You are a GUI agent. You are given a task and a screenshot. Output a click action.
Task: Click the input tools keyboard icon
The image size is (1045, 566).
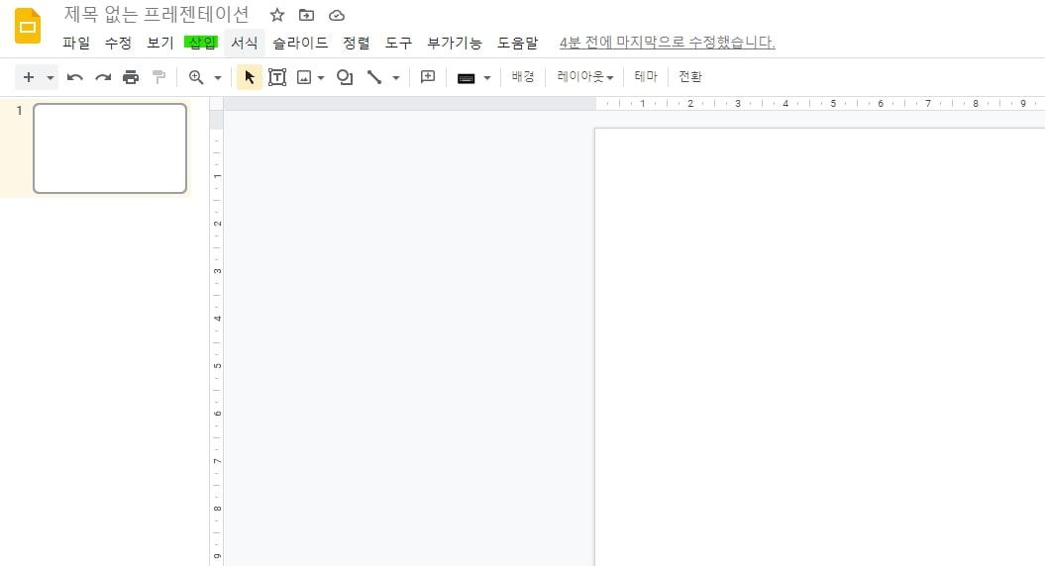[x=466, y=78]
